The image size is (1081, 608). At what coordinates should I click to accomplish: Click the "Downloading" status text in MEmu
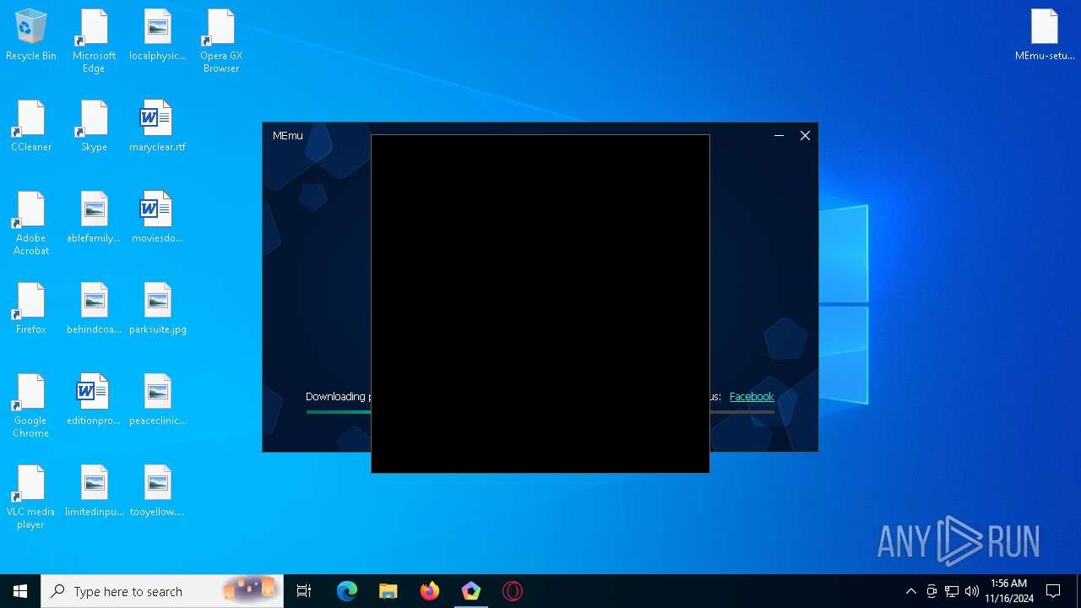pos(336,396)
